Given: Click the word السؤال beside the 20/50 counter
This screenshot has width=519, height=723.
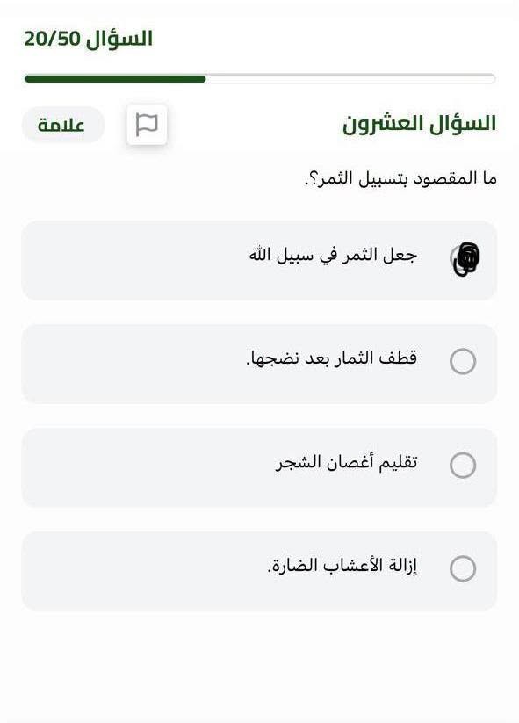Looking at the screenshot, I should [119, 39].
